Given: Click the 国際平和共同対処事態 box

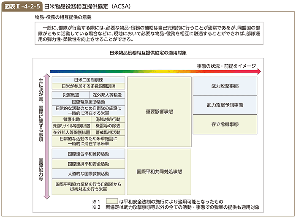Looking at the screenshot, I should tap(159, 172).
